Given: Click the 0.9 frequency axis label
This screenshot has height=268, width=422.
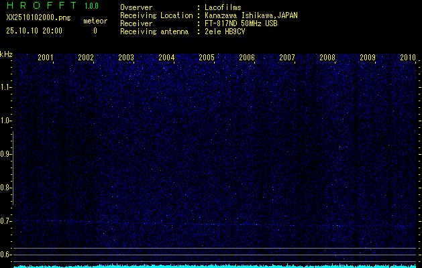Looking at the screenshot, I should [6, 154].
